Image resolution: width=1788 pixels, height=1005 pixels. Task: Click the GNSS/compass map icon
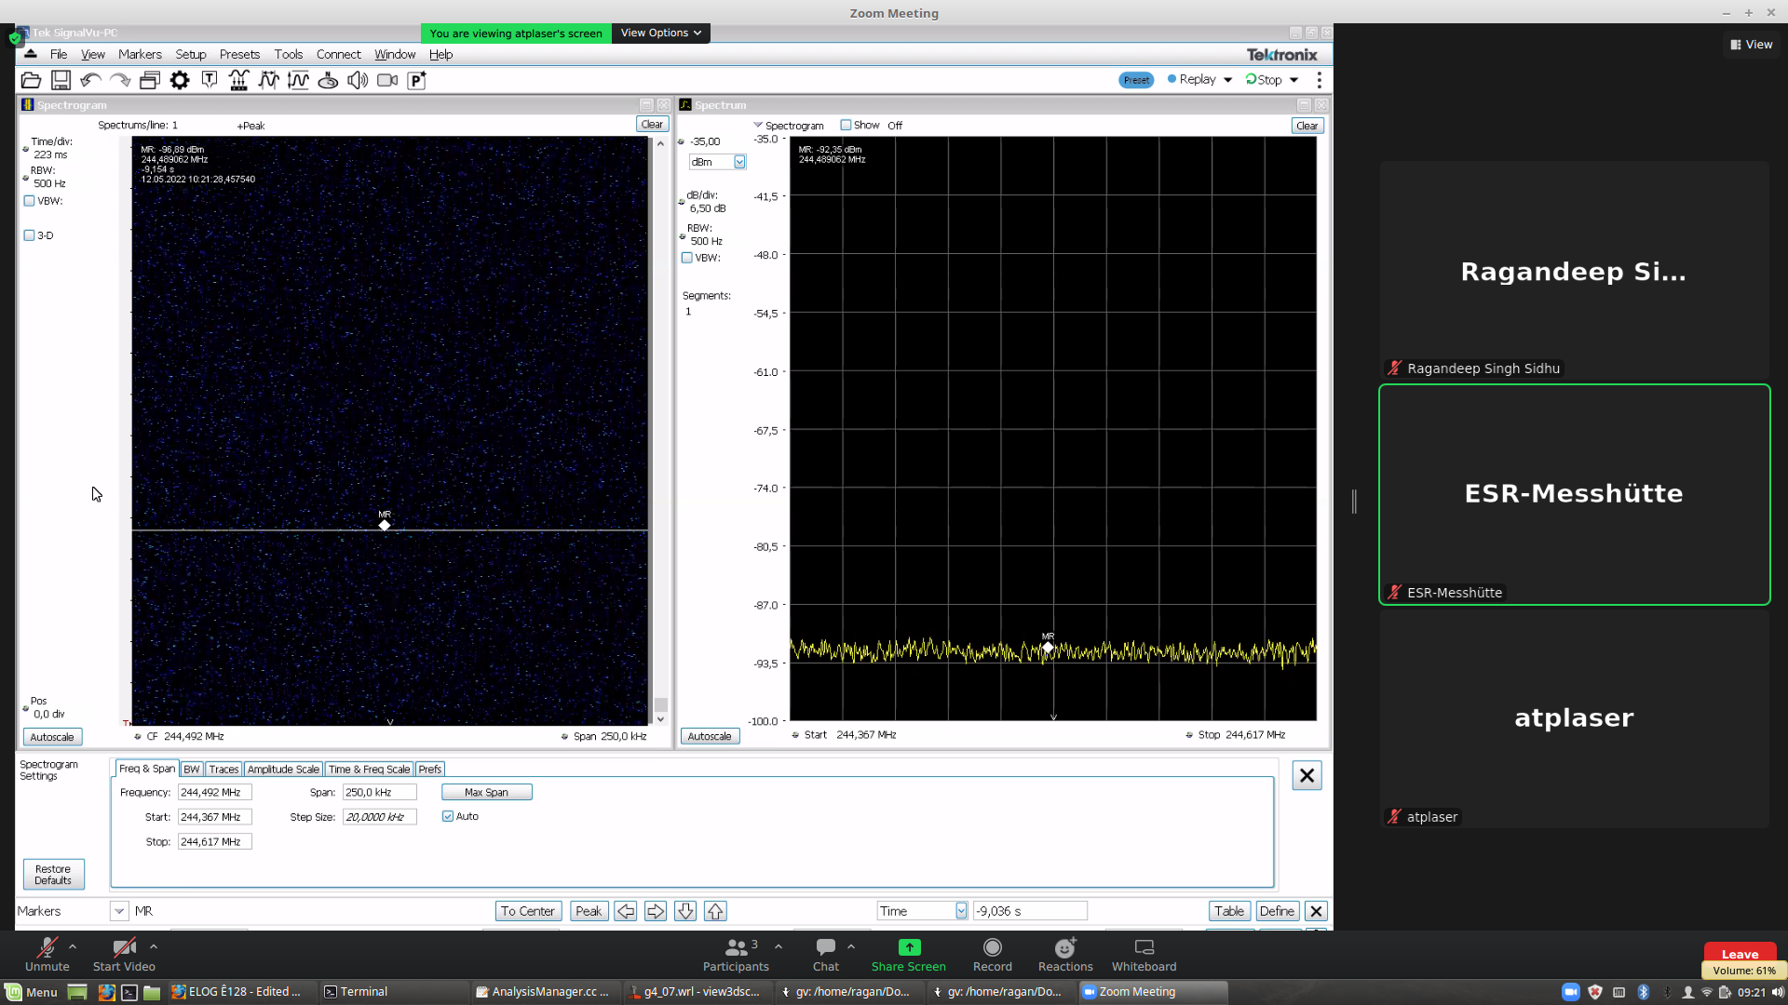(329, 80)
